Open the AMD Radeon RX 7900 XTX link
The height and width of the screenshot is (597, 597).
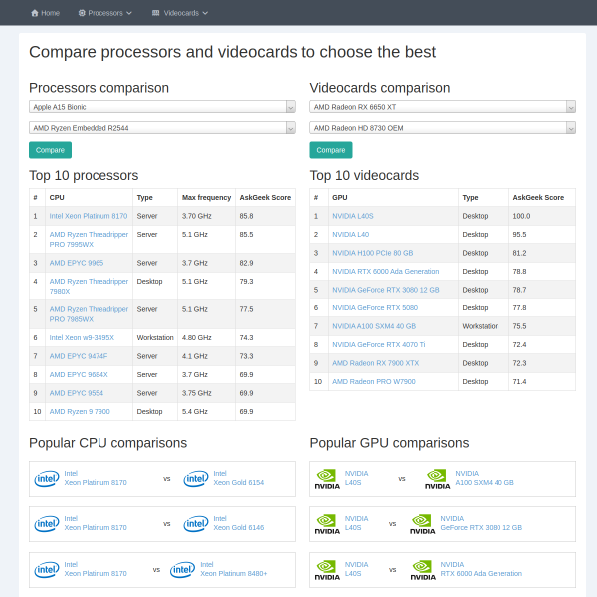375,363
